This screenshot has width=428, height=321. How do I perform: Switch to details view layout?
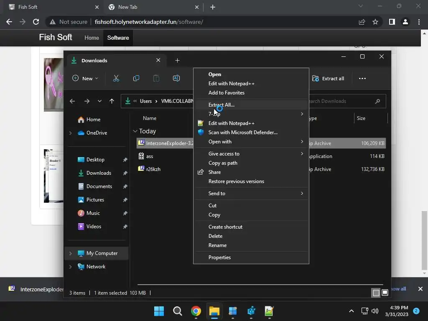coord(376,293)
